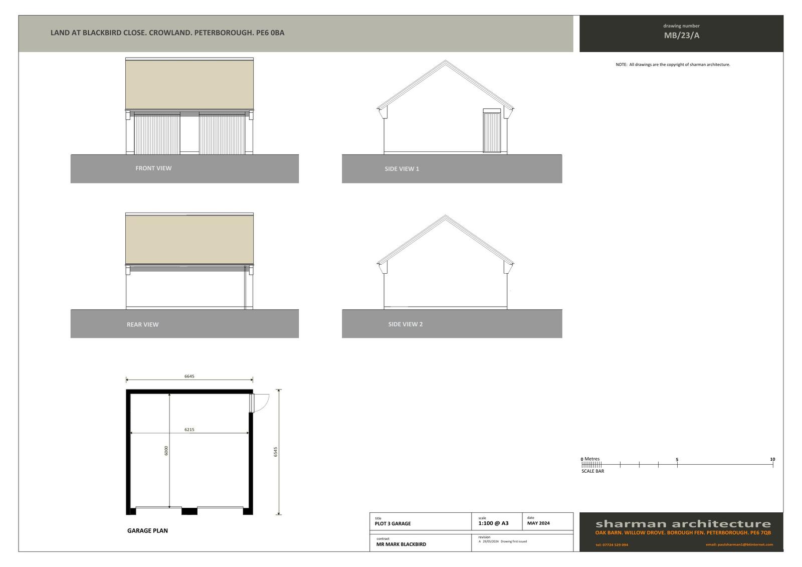Click the 6000 internal depth dimension
This screenshot has width=802, height=567.
(x=166, y=451)
